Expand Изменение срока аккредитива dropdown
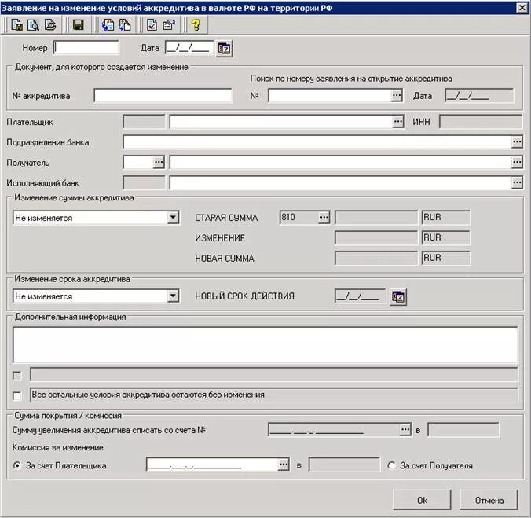 173,296
